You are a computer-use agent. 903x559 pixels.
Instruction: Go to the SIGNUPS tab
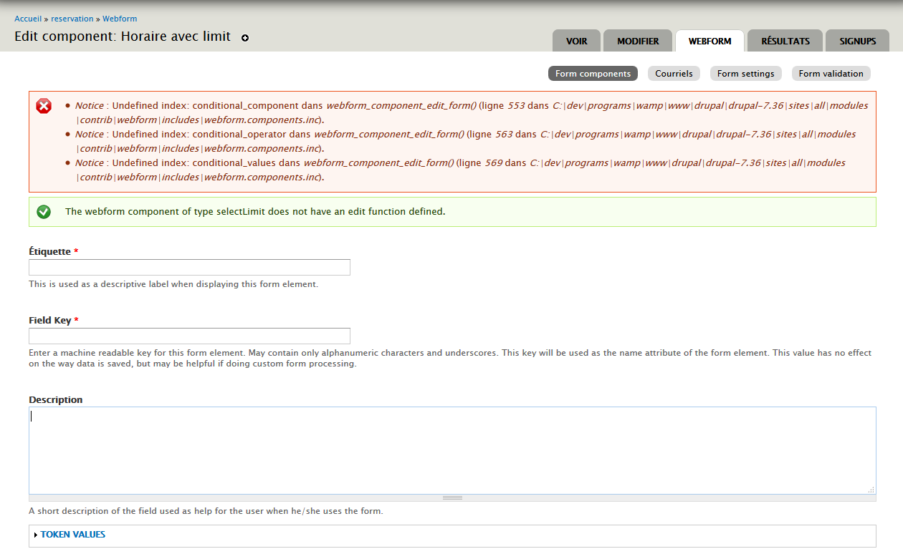coord(858,41)
